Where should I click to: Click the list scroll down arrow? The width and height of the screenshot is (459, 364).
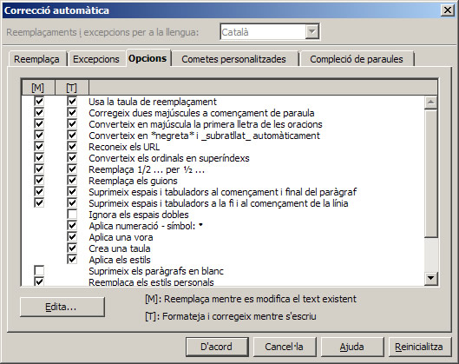pyautogui.click(x=431, y=278)
